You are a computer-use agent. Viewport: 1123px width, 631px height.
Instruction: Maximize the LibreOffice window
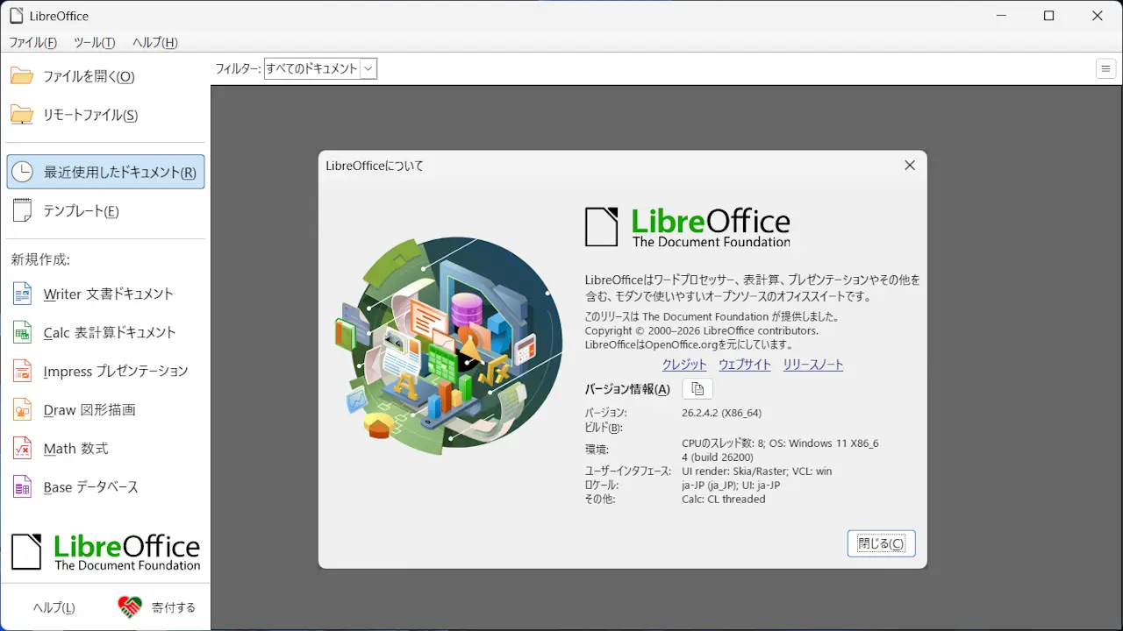click(x=1048, y=16)
